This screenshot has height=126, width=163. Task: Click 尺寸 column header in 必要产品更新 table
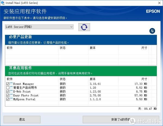coord(144,48)
